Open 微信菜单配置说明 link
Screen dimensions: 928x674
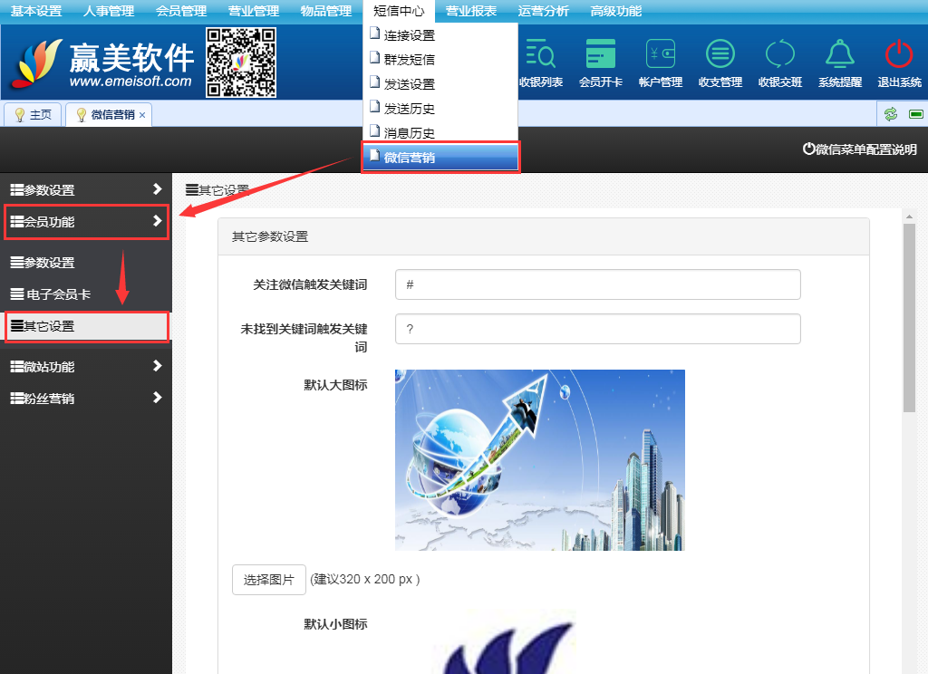(859, 149)
